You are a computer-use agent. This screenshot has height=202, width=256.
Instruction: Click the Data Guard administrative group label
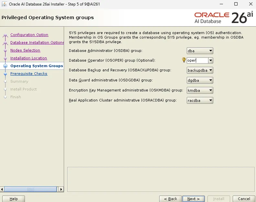tap(111, 80)
